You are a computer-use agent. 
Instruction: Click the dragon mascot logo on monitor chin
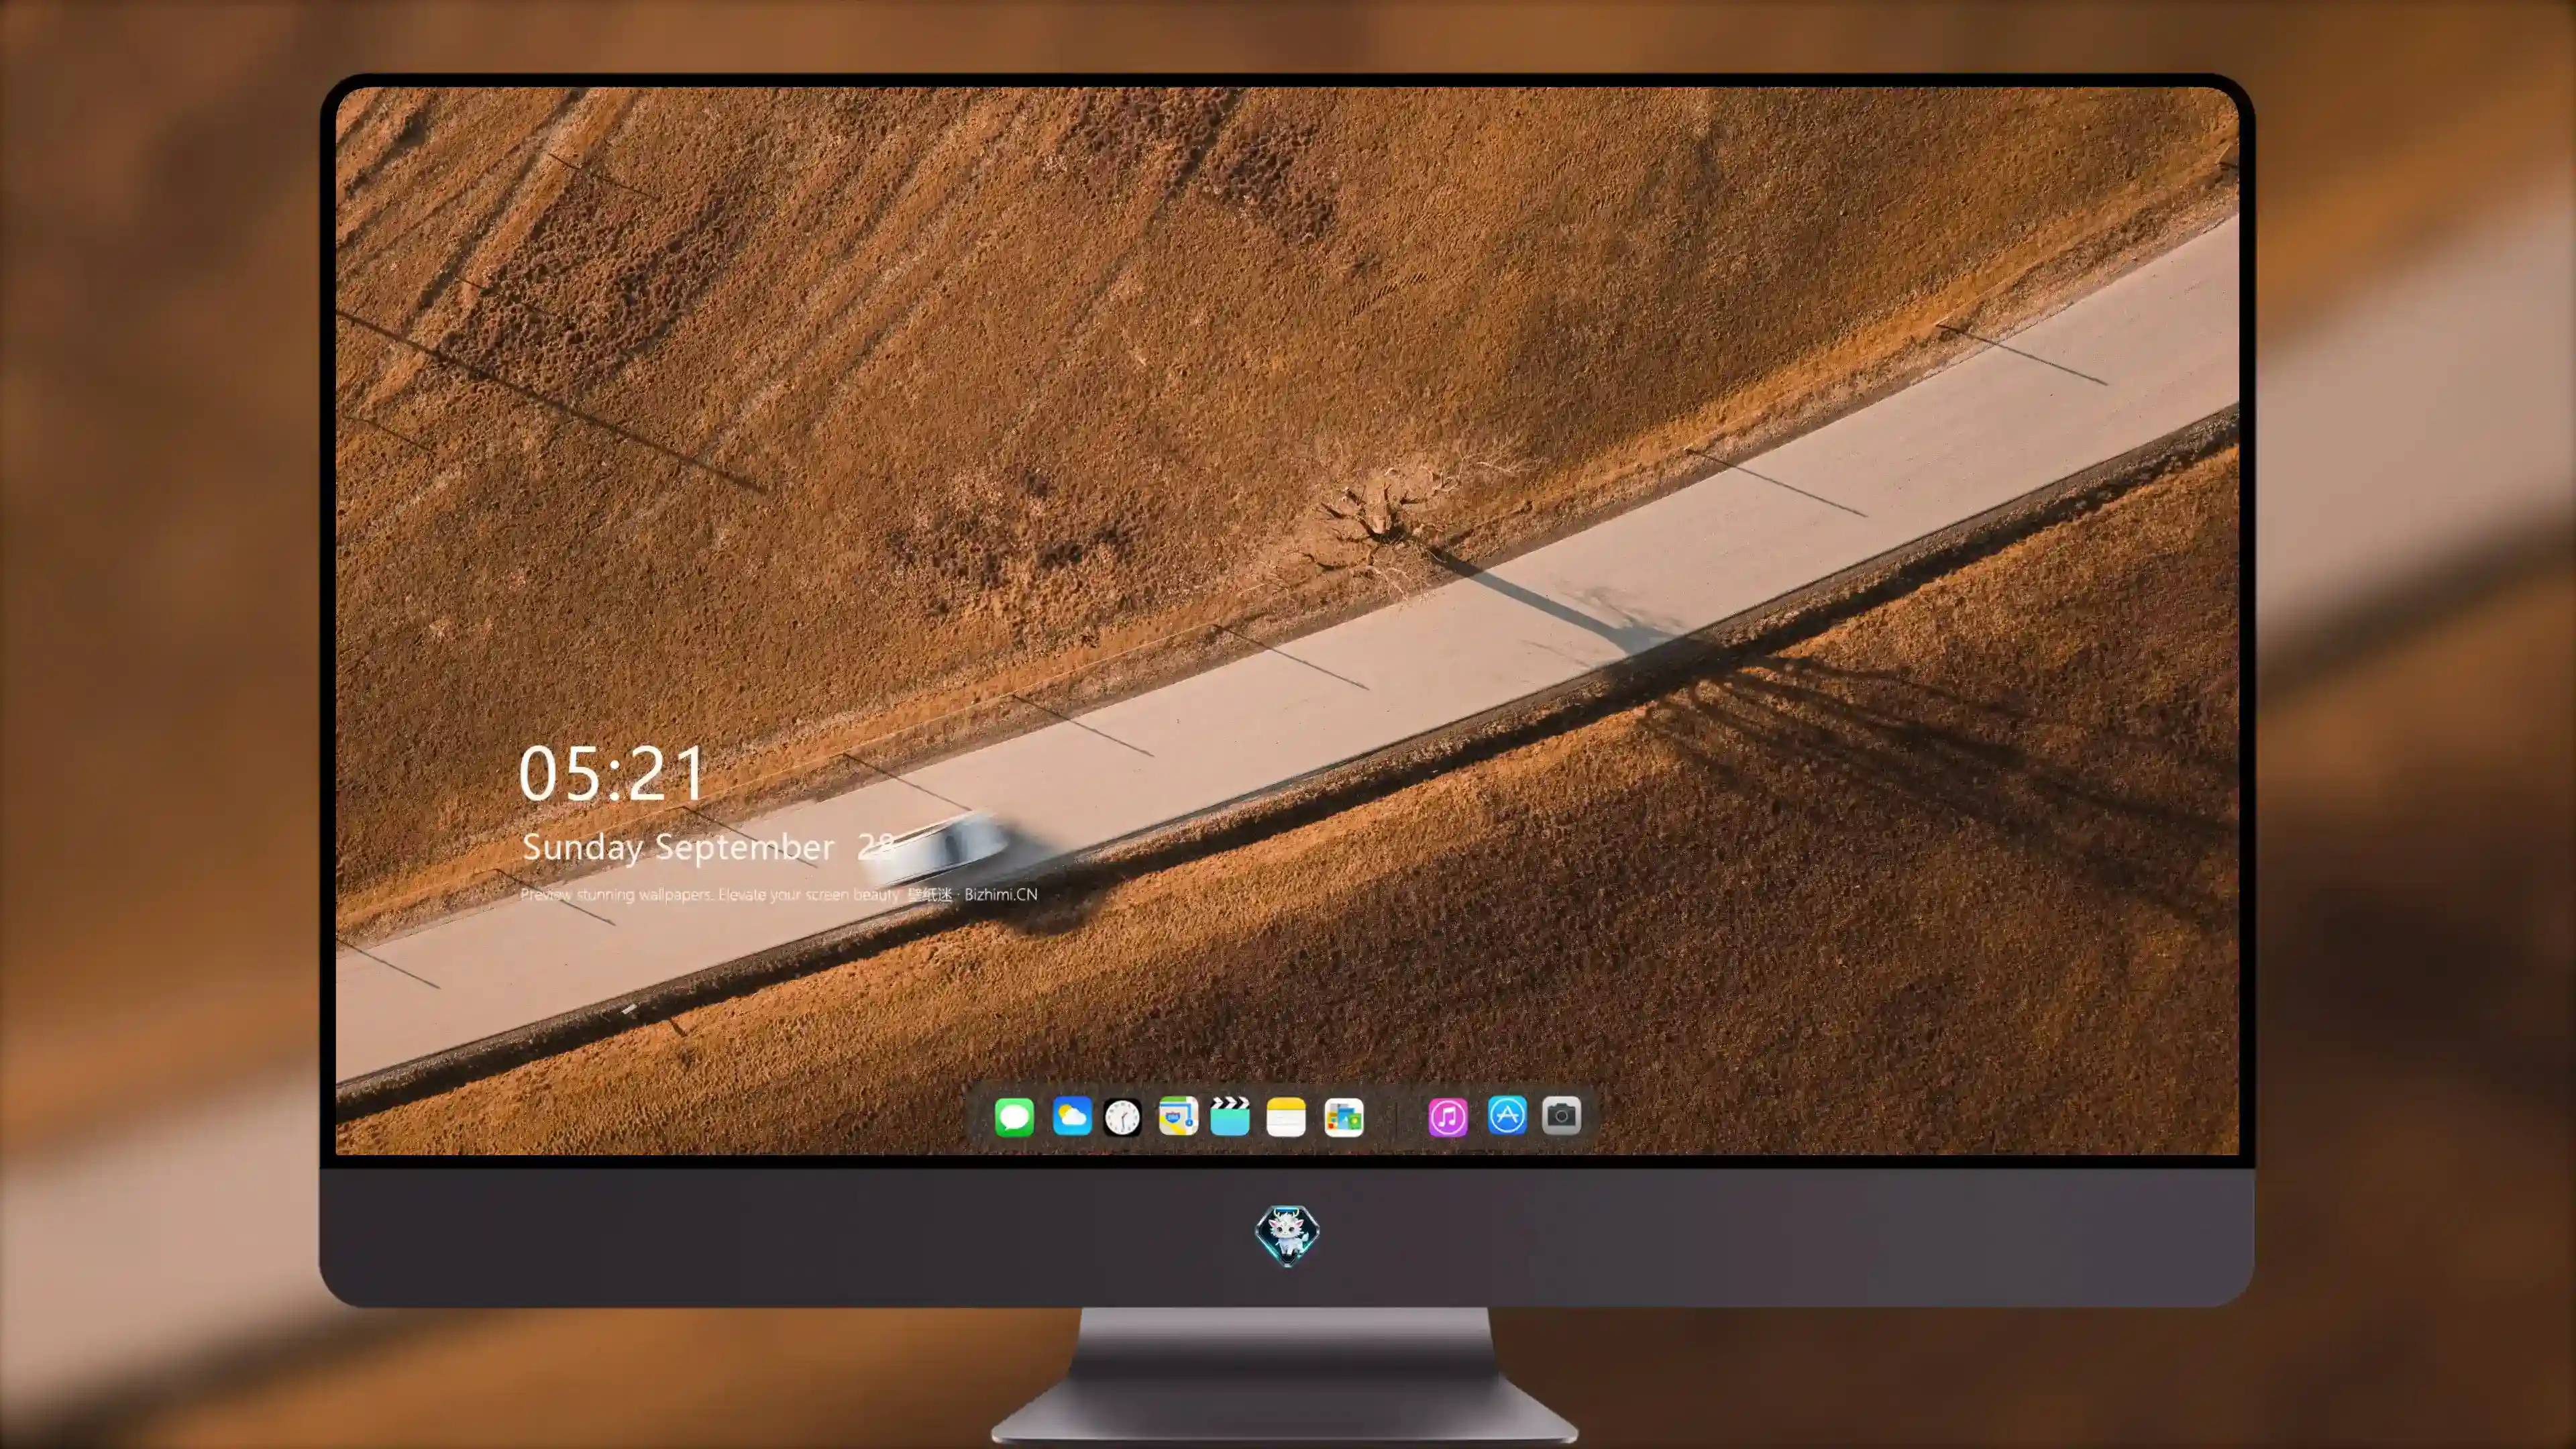pyautogui.click(x=1287, y=1235)
